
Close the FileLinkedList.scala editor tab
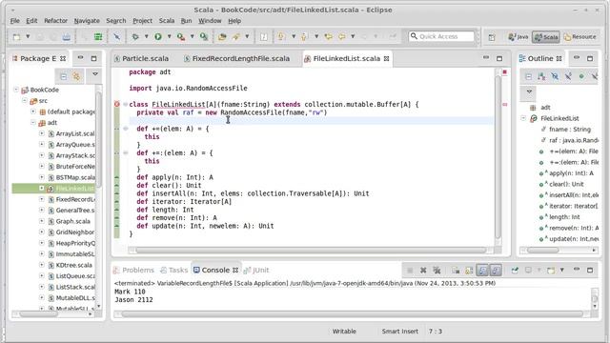point(386,58)
